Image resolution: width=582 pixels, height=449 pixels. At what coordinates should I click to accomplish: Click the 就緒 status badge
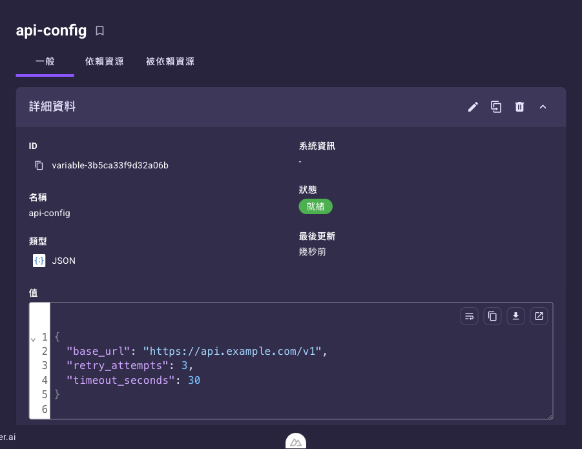(315, 206)
